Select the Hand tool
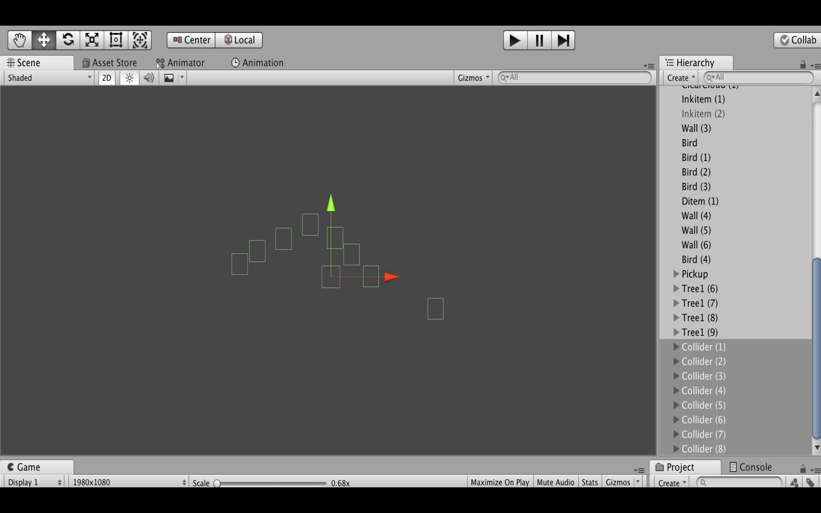Viewport: 821px width, 513px height. [20, 40]
